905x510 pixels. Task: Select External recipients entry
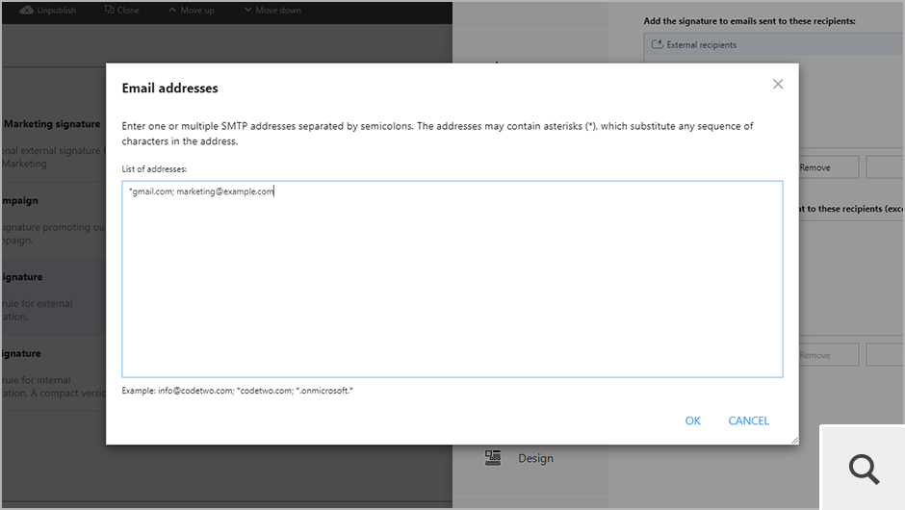(x=774, y=44)
